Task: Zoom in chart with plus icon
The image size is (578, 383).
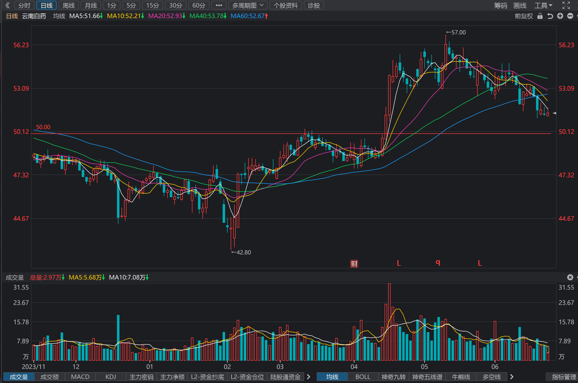Action: (x=560, y=16)
